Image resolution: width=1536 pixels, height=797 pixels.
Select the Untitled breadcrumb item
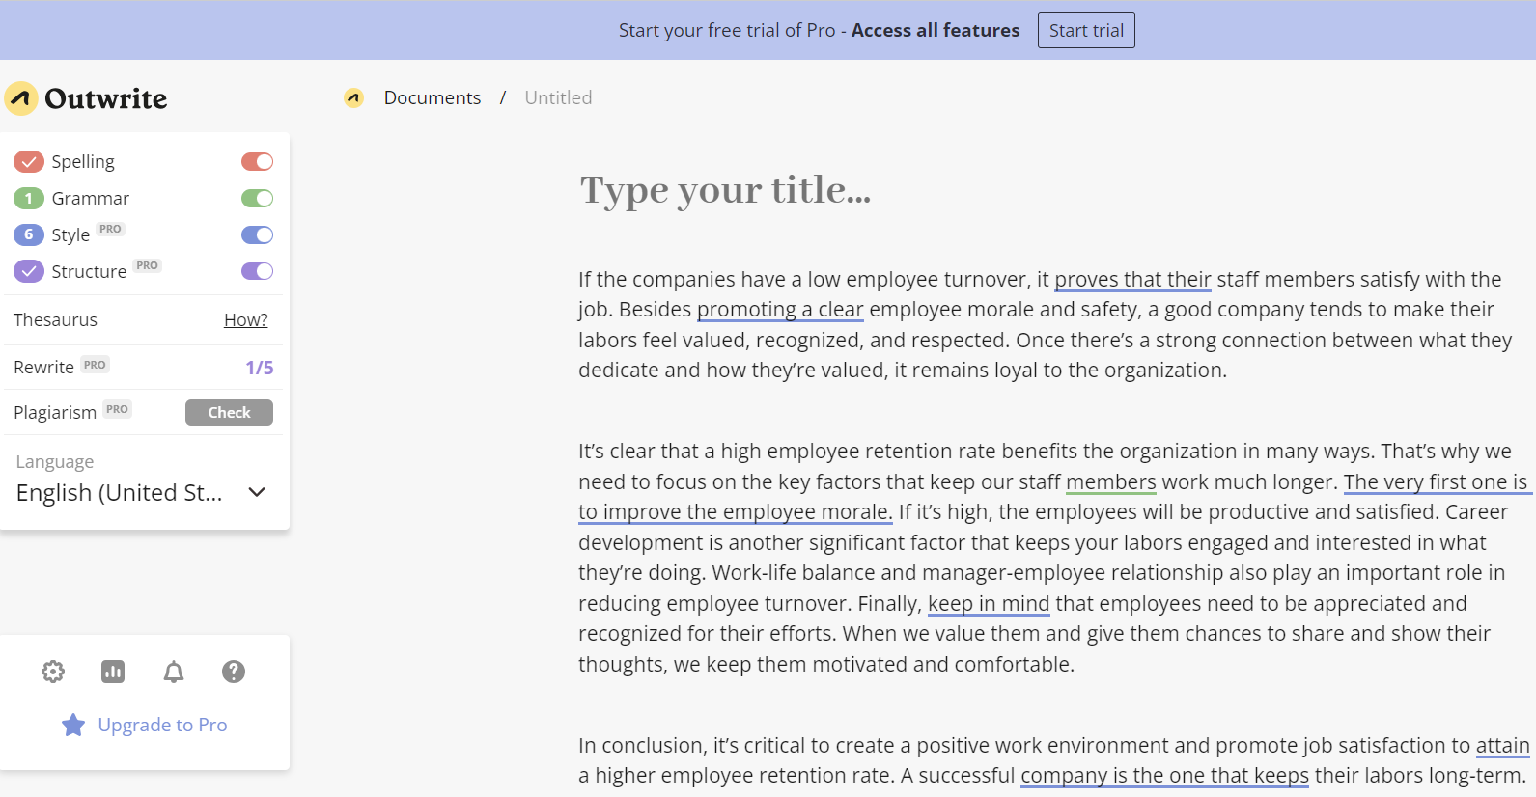click(x=558, y=97)
